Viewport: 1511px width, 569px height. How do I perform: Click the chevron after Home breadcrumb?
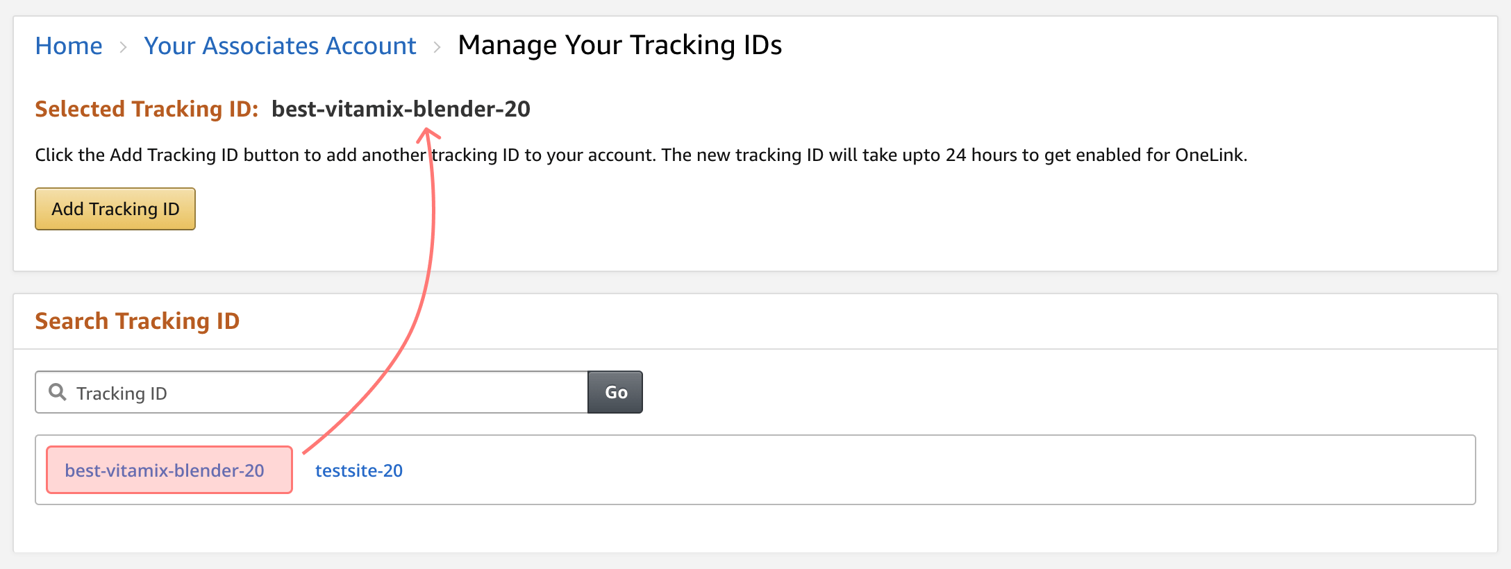(x=123, y=47)
